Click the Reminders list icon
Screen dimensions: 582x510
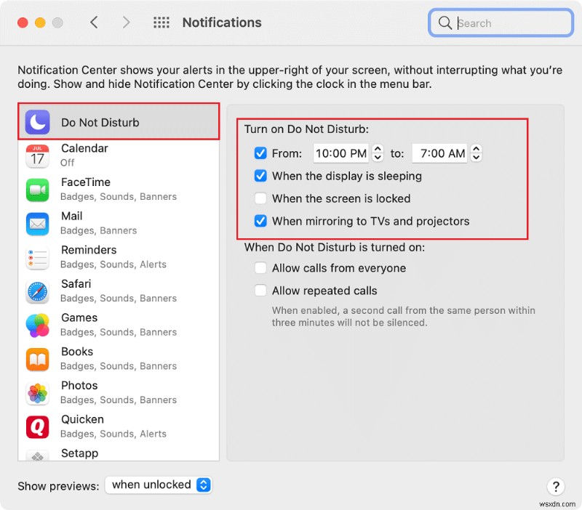pos(38,258)
